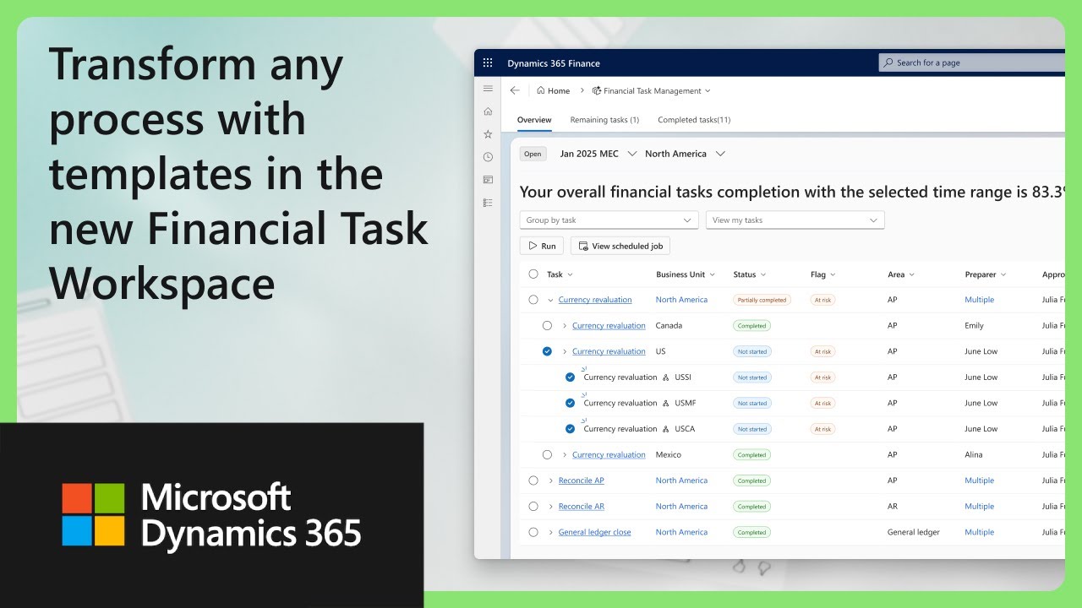The image size is (1082, 608).
Task: Open Workspaces icon in the sidebar
Action: (x=488, y=180)
